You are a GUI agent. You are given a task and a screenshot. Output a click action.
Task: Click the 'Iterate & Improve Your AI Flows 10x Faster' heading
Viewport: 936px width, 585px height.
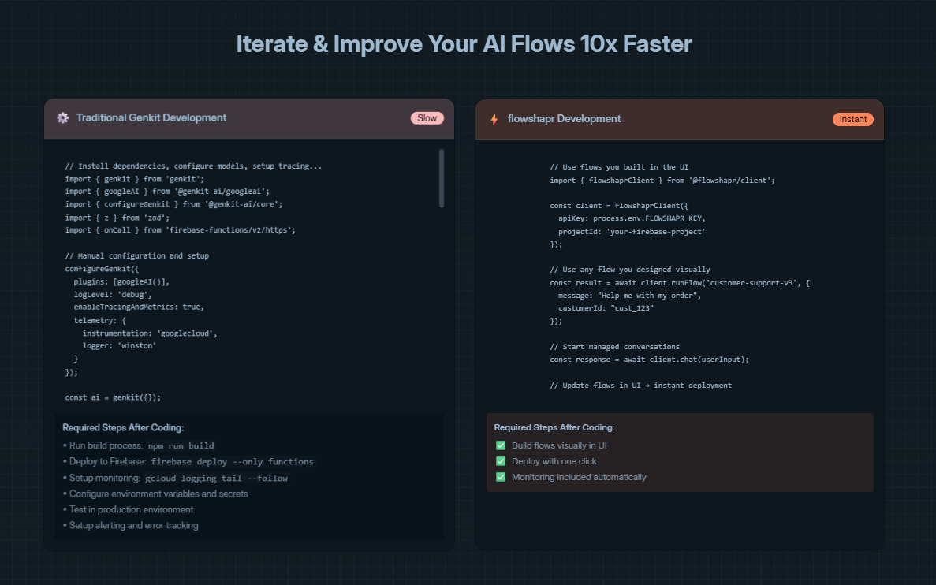464,44
